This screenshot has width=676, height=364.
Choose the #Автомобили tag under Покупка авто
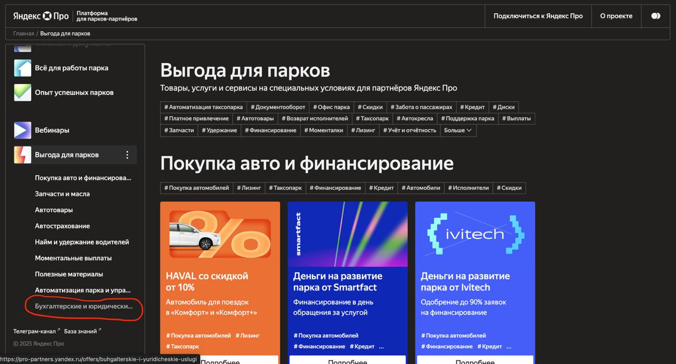point(421,188)
